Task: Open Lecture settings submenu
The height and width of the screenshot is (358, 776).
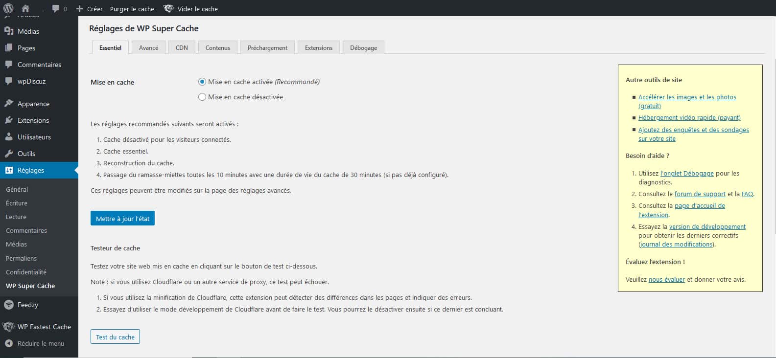Action: pyautogui.click(x=16, y=217)
